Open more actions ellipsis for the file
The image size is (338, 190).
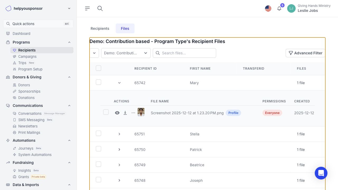[133, 113]
